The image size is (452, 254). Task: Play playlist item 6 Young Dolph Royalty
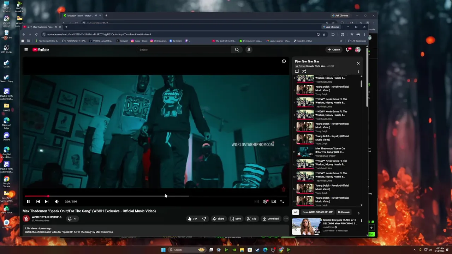click(x=326, y=90)
